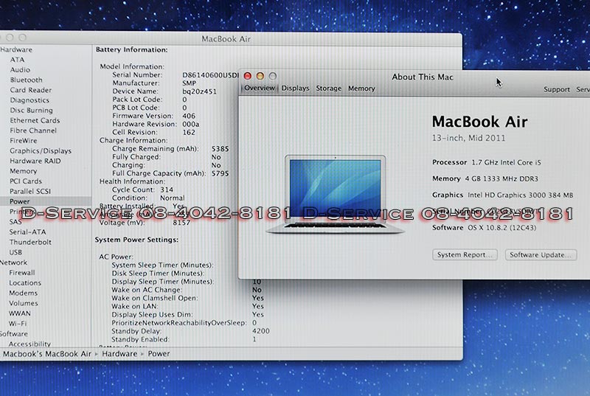Image resolution: width=590 pixels, height=396 pixels.
Task: Select Accessibility under Software
Action: 29,344
